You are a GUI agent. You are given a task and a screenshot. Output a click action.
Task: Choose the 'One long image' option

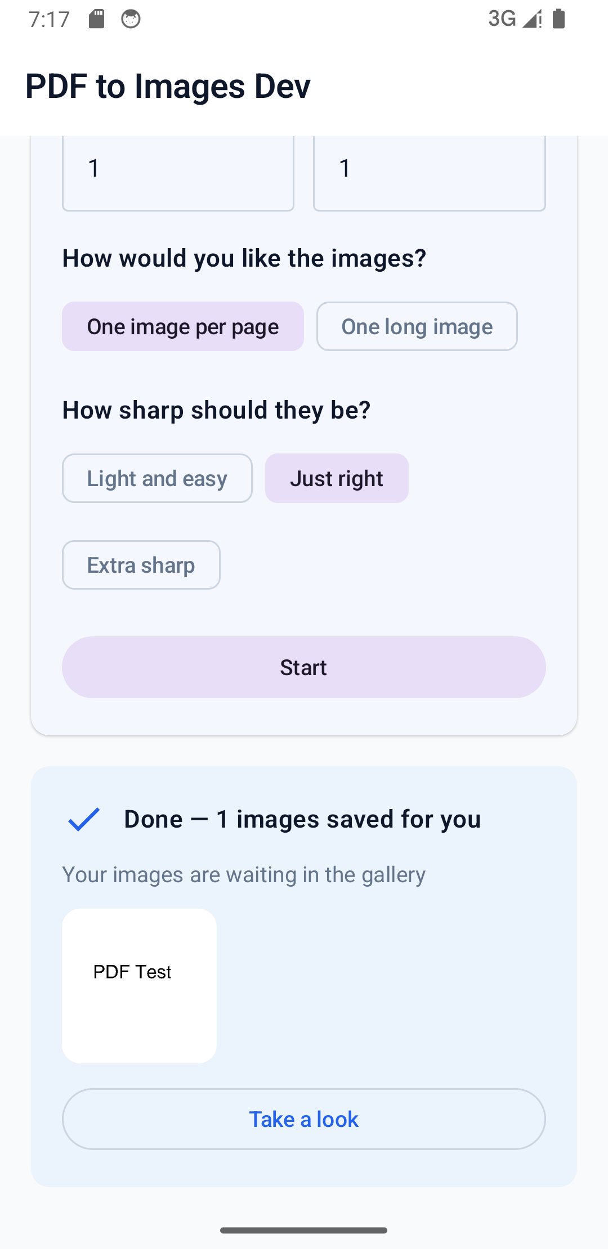tap(417, 326)
